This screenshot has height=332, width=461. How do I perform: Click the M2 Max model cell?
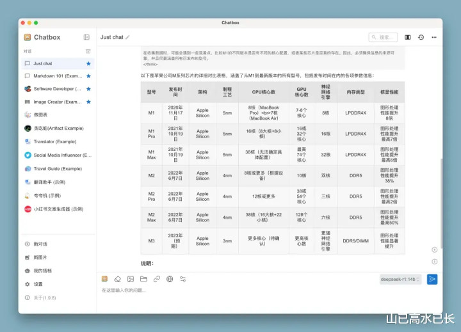[151, 217]
